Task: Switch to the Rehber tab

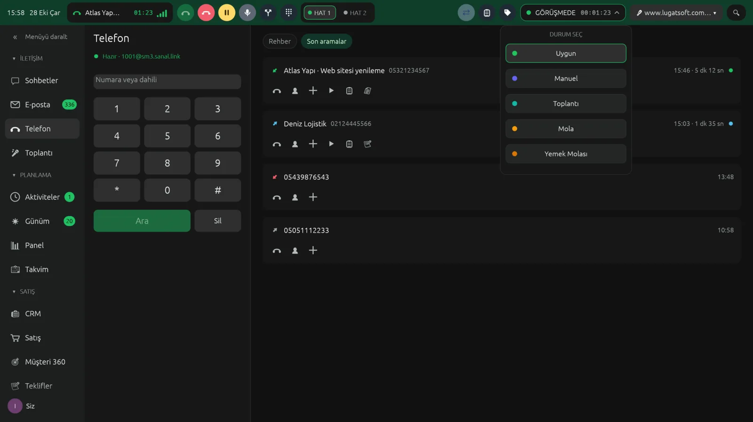Action: point(280,41)
